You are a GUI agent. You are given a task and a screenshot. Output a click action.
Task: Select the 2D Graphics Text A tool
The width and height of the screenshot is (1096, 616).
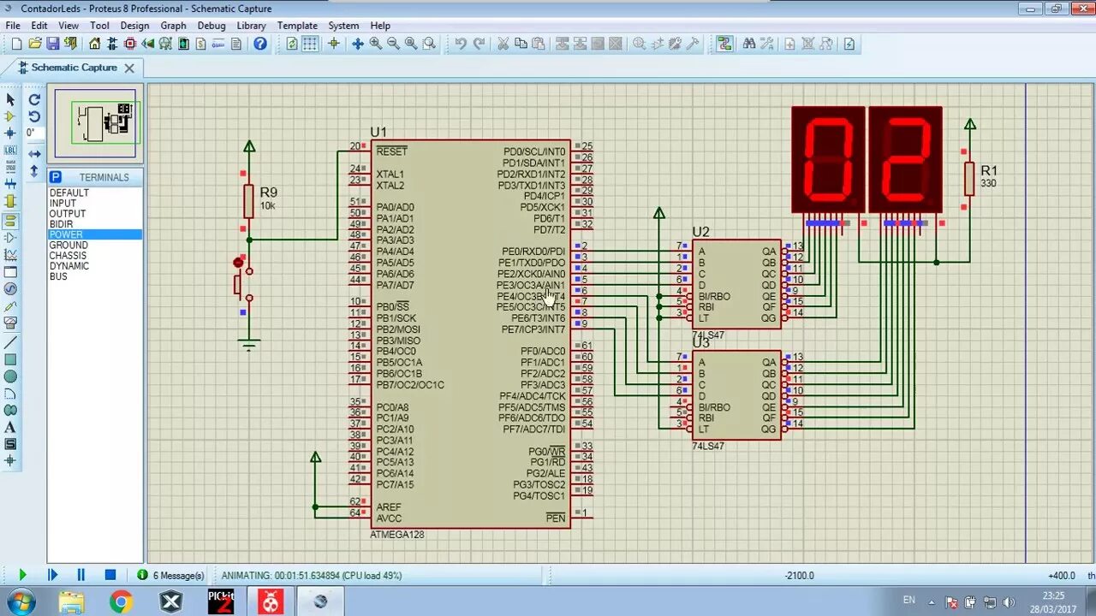[10, 428]
